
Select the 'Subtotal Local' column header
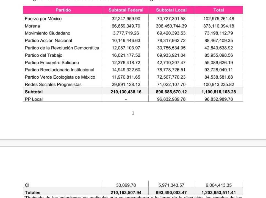(x=171, y=10)
